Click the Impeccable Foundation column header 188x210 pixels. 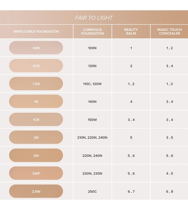coord(36,31)
